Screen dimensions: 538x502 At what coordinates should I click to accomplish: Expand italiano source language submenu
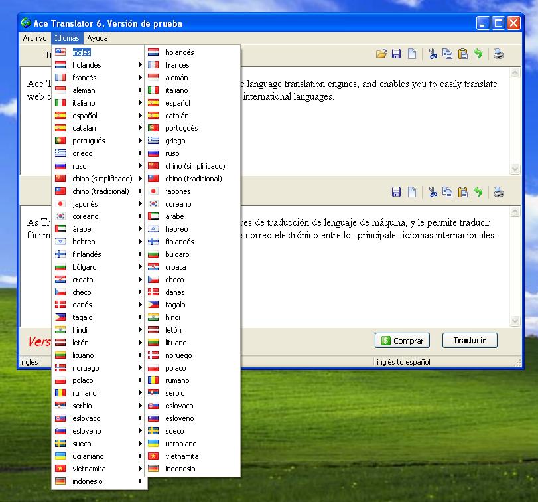click(99, 103)
